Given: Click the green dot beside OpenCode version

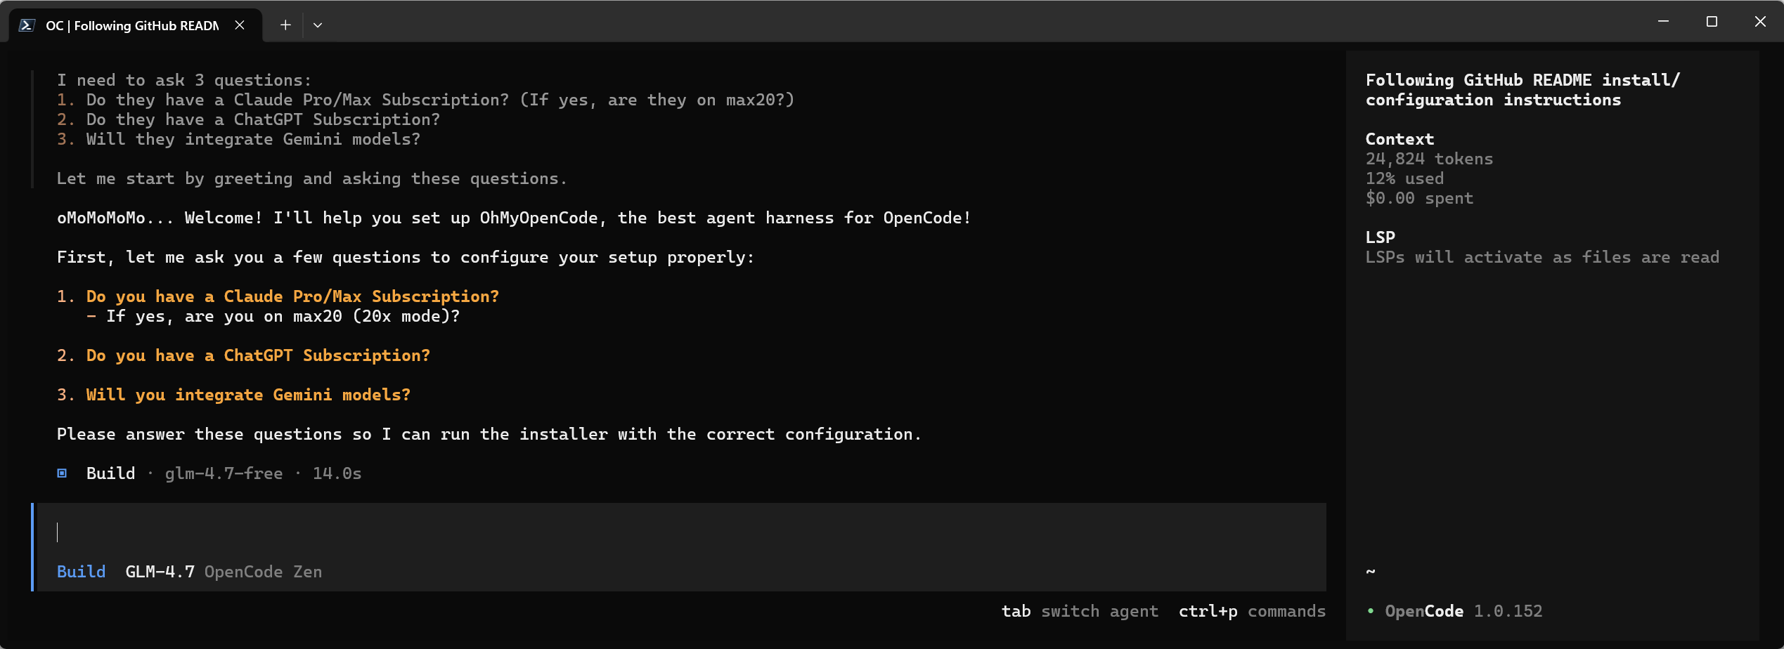Looking at the screenshot, I should coord(1371,611).
